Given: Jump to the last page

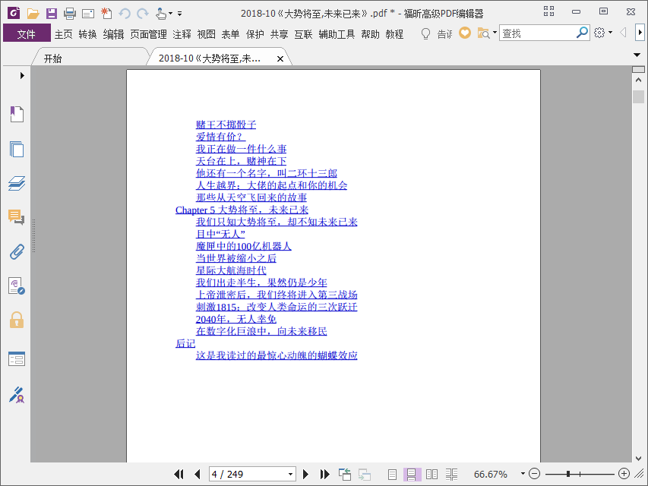Looking at the screenshot, I should [x=325, y=474].
